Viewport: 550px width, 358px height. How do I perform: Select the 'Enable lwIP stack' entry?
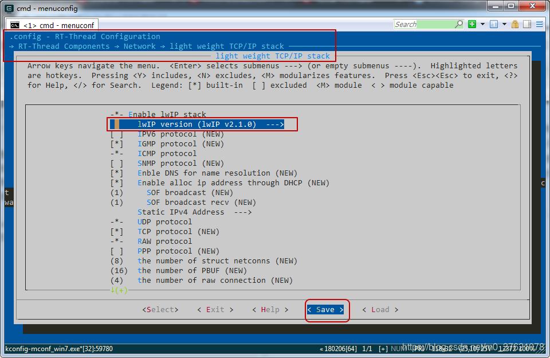158,115
